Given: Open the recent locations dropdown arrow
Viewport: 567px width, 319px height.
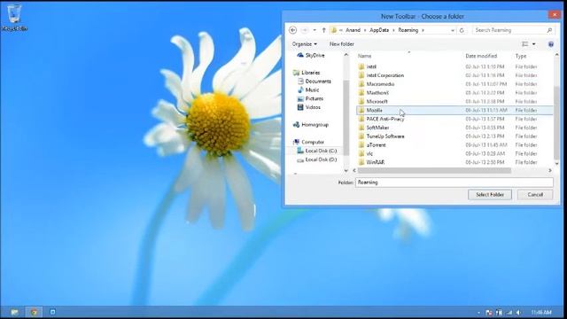Looking at the screenshot, I should [315, 30].
